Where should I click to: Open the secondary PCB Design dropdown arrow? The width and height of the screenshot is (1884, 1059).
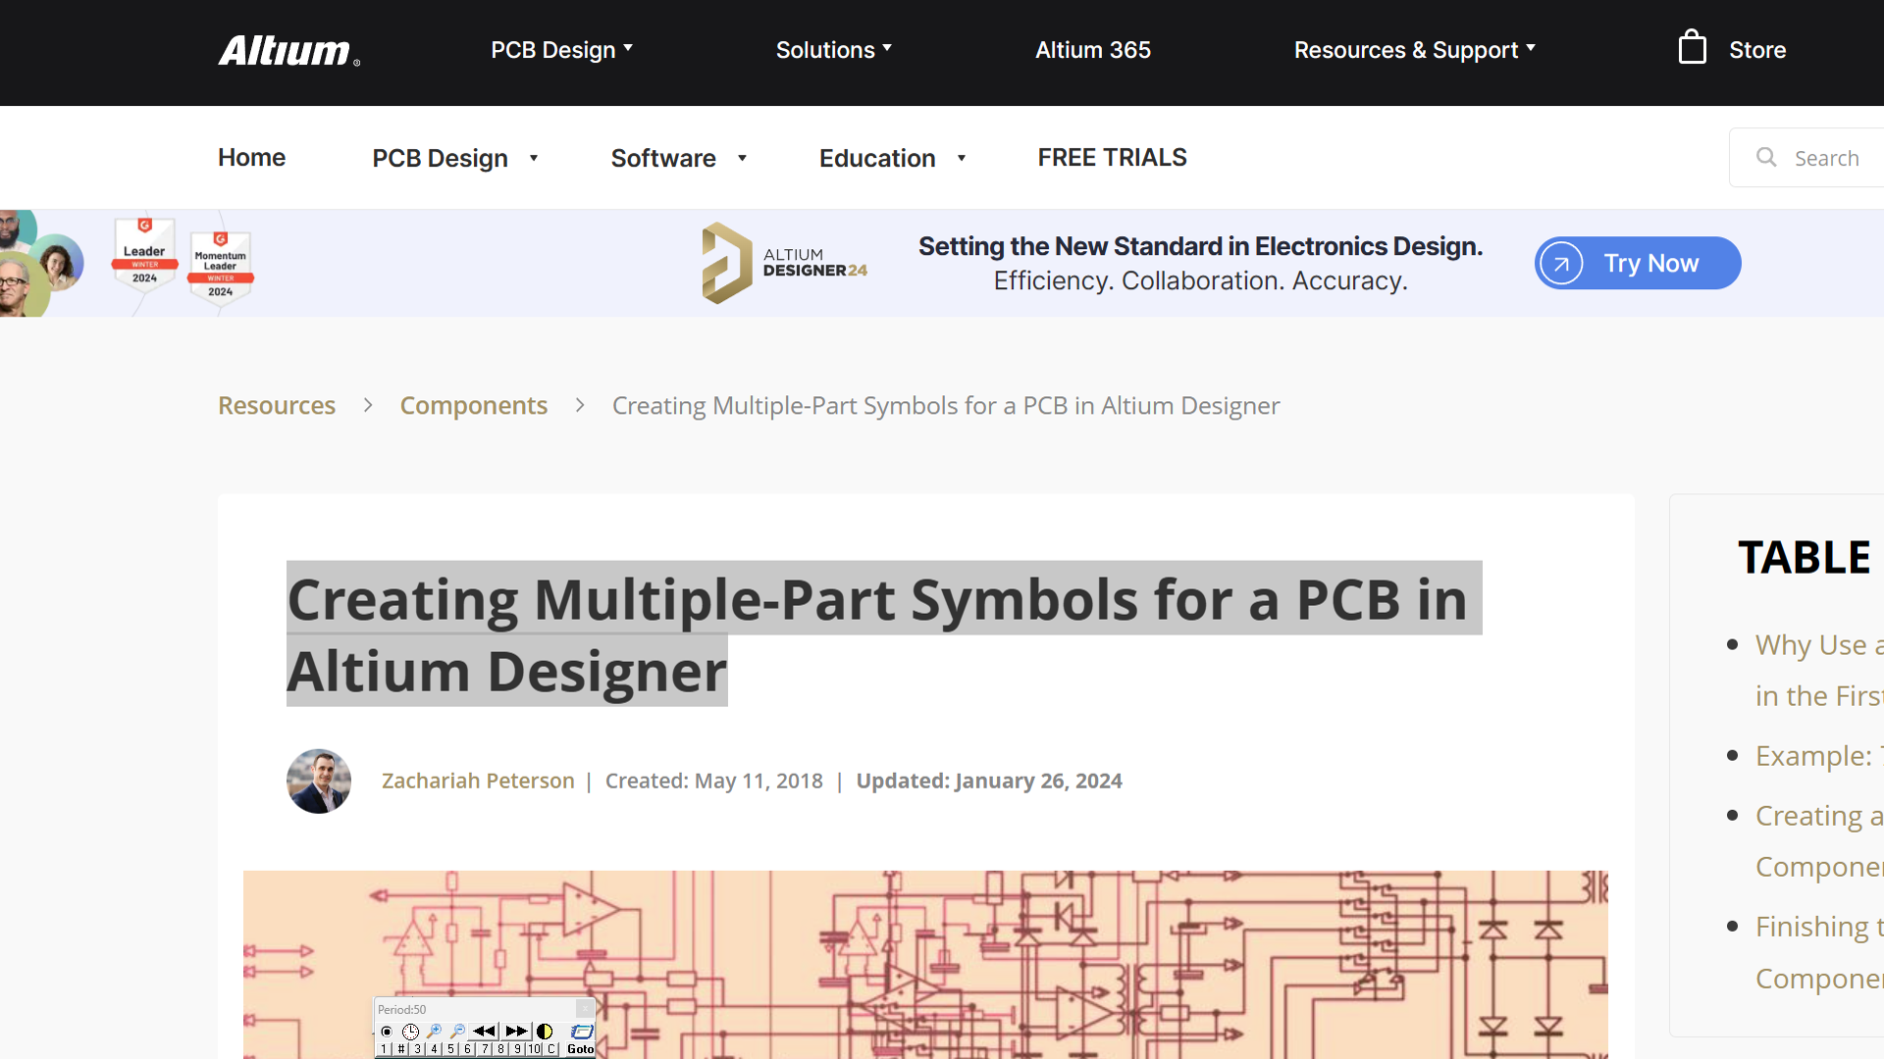pos(534,158)
